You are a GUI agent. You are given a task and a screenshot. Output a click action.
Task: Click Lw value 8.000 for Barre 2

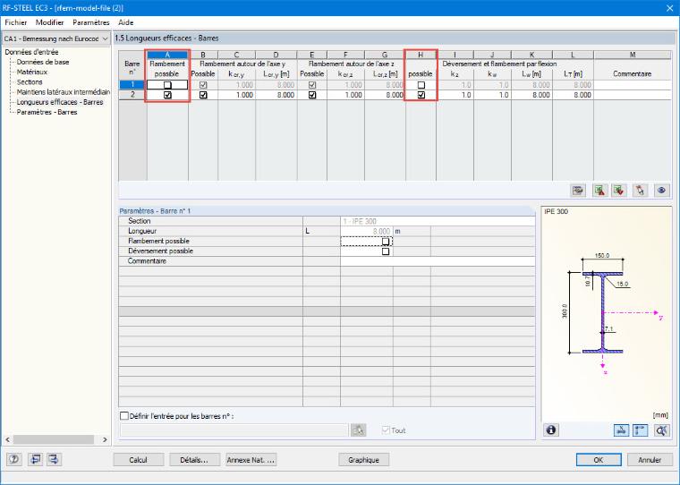532,95
